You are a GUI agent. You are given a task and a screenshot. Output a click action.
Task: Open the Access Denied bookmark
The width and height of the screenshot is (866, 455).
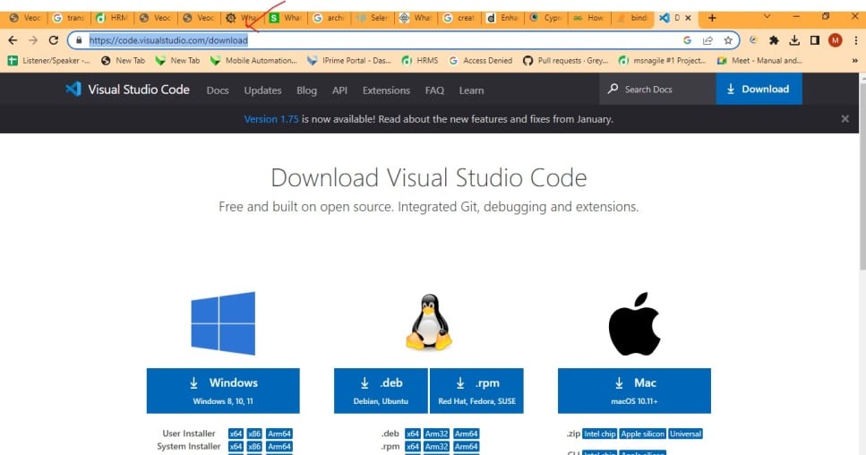481,61
